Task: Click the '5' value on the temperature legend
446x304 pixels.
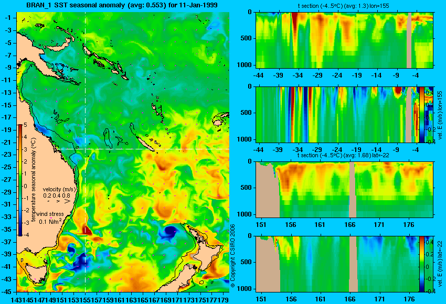Action: click(25, 125)
